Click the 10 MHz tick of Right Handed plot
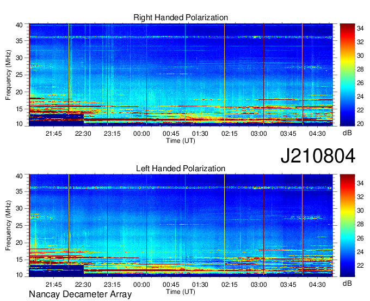 click(x=19, y=124)
